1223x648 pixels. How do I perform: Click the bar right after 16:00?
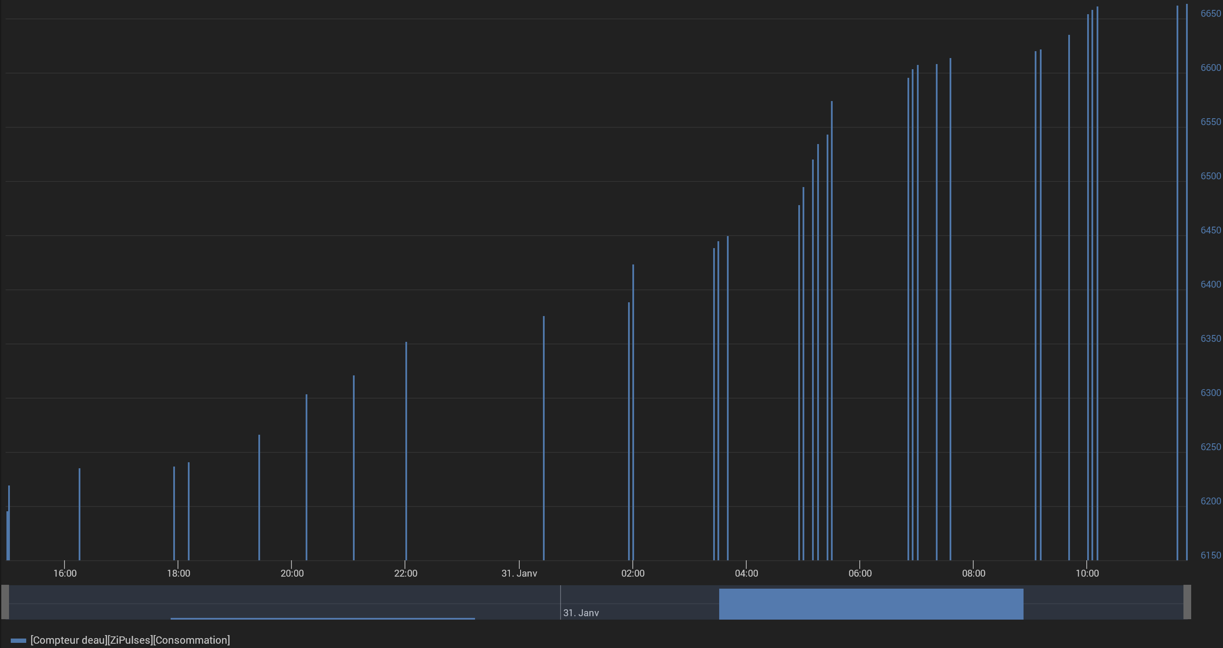(79, 515)
